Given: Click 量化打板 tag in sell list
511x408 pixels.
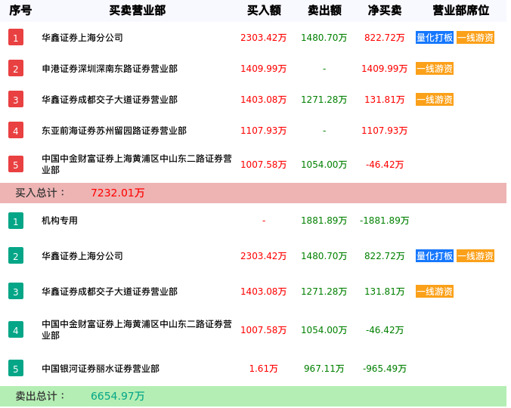Looking at the screenshot, I should tap(435, 255).
